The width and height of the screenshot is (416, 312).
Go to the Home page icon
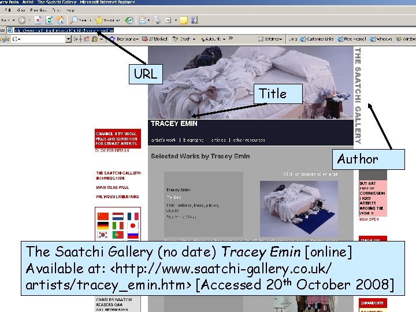click(x=61, y=20)
